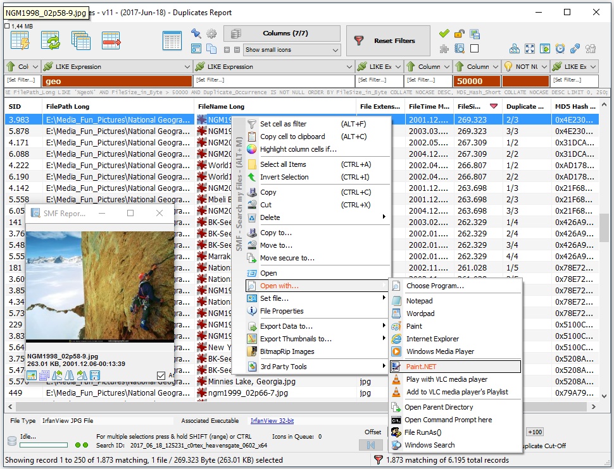Click the orange geo filter field
614x469 pixels.
(118, 81)
